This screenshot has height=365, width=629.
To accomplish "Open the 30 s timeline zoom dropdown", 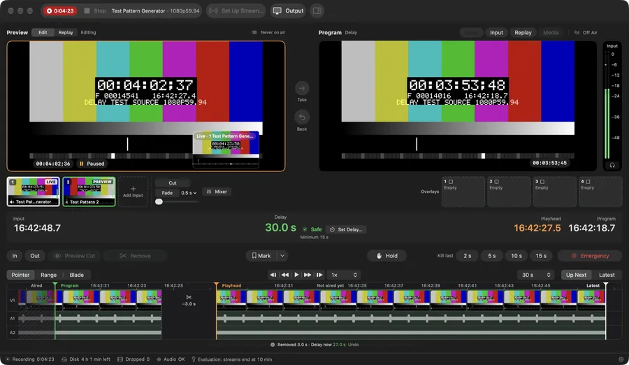I will [x=536, y=275].
